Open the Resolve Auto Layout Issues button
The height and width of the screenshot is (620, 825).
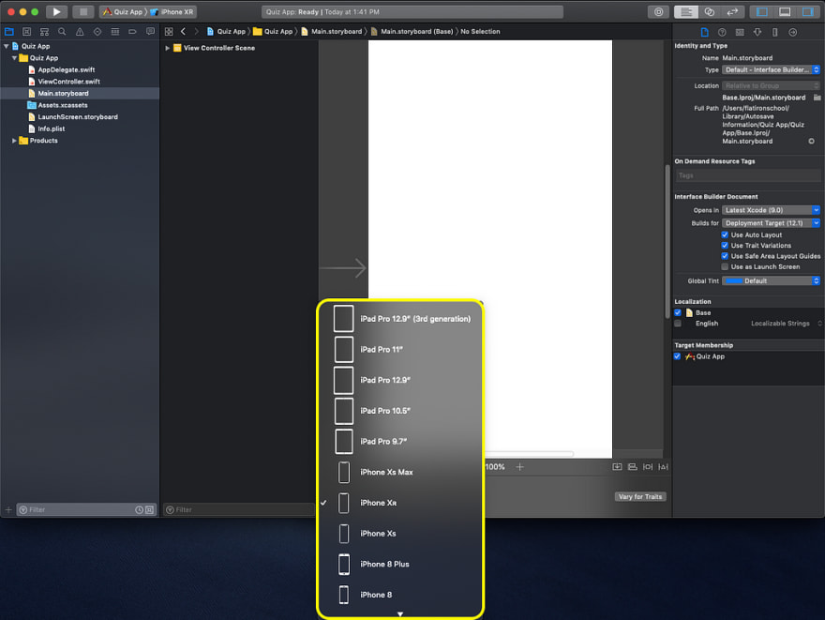(x=663, y=467)
